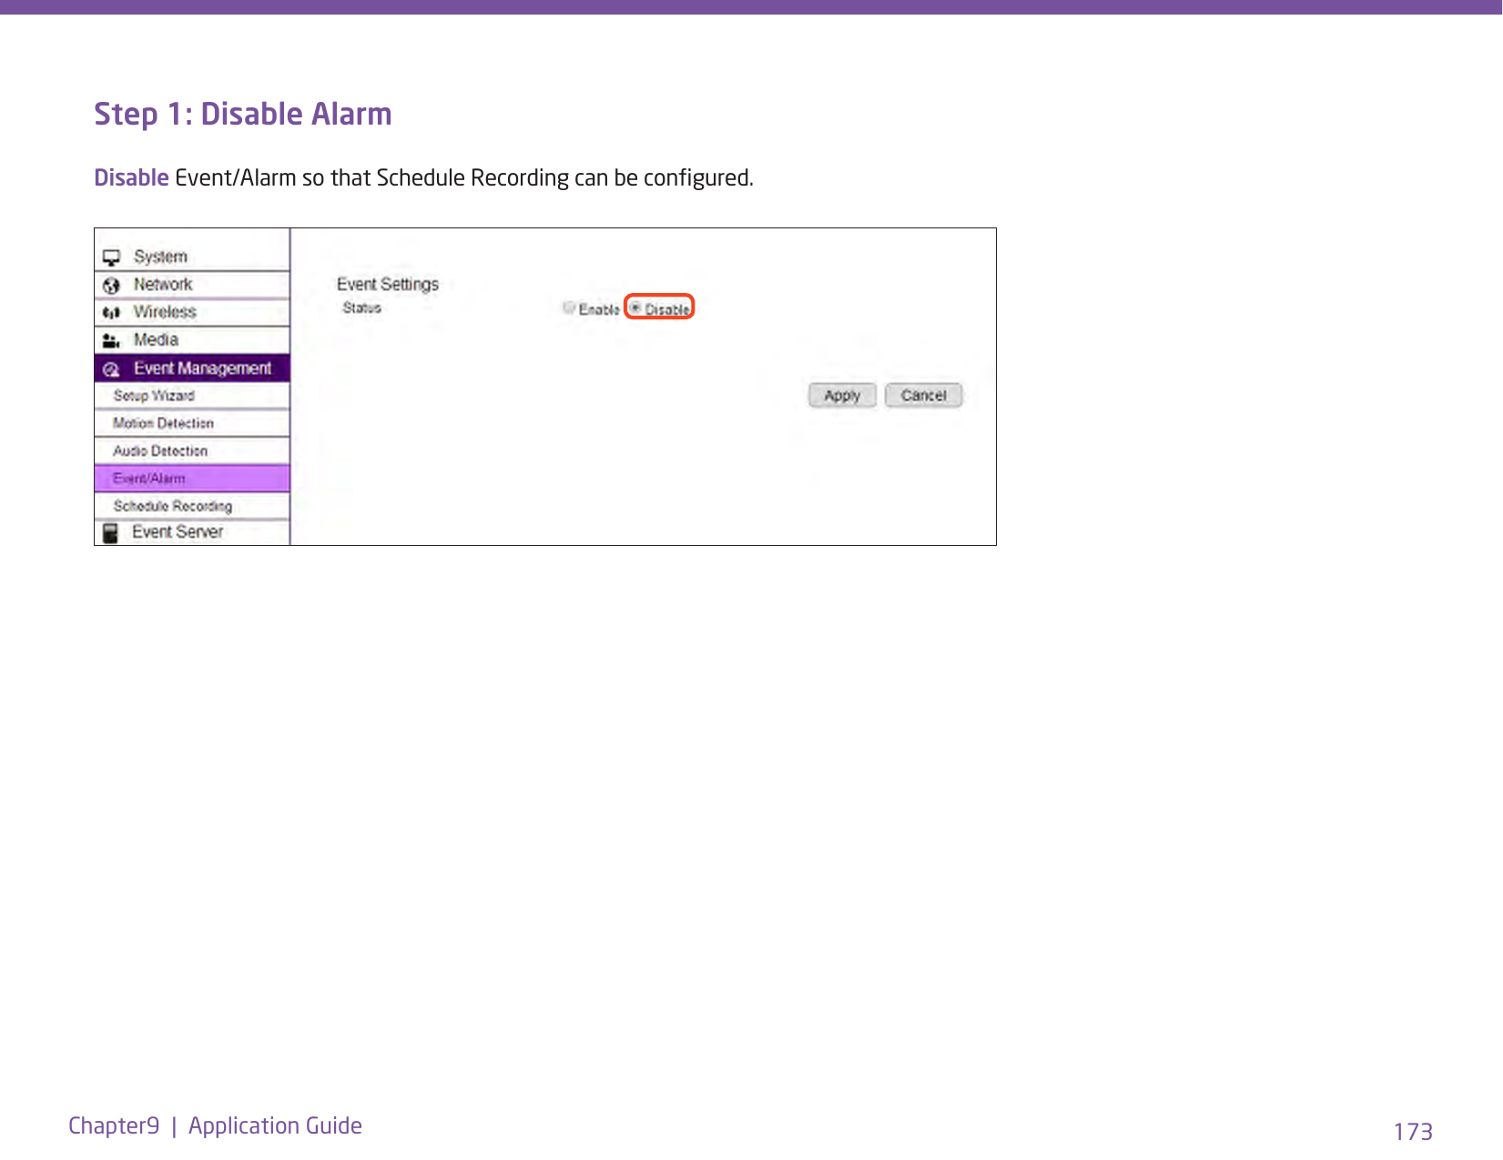Viewport: 1503px width, 1160px height.
Task: Select the Disable radio button
Action: click(635, 308)
